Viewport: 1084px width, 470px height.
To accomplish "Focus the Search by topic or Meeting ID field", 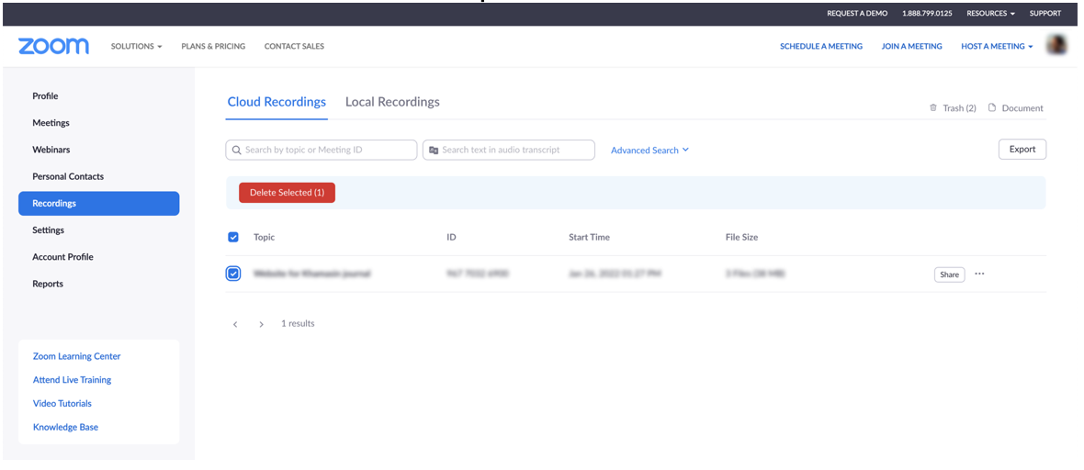I will click(322, 150).
